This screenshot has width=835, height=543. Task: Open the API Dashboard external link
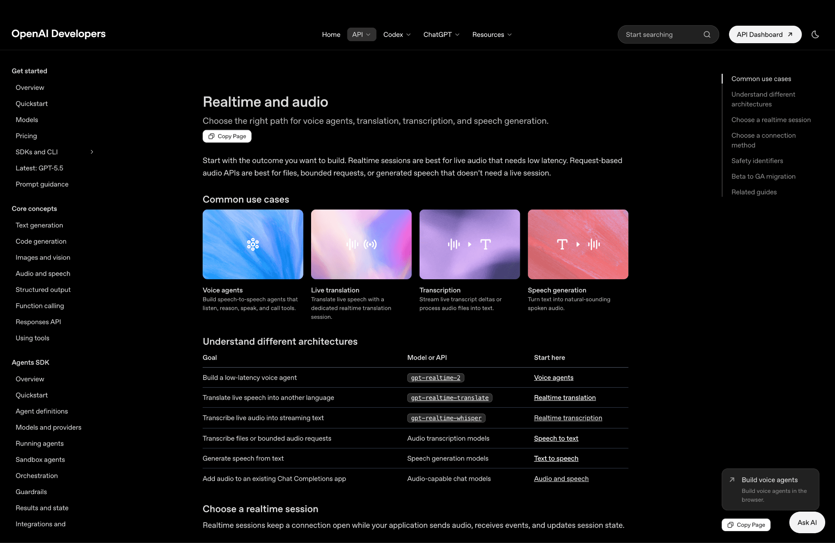765,35
